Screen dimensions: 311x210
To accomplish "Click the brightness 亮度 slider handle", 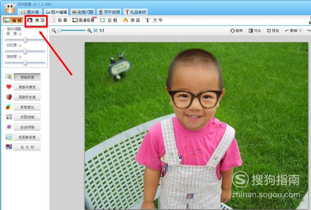I will pos(25,40).
